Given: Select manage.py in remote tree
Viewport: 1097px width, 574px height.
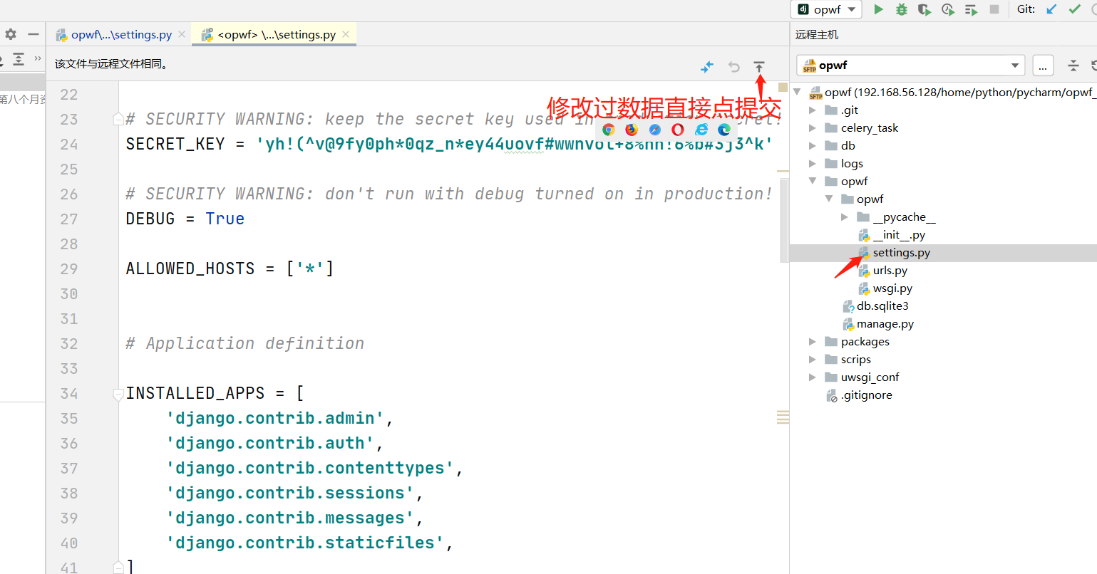Looking at the screenshot, I should tap(885, 323).
